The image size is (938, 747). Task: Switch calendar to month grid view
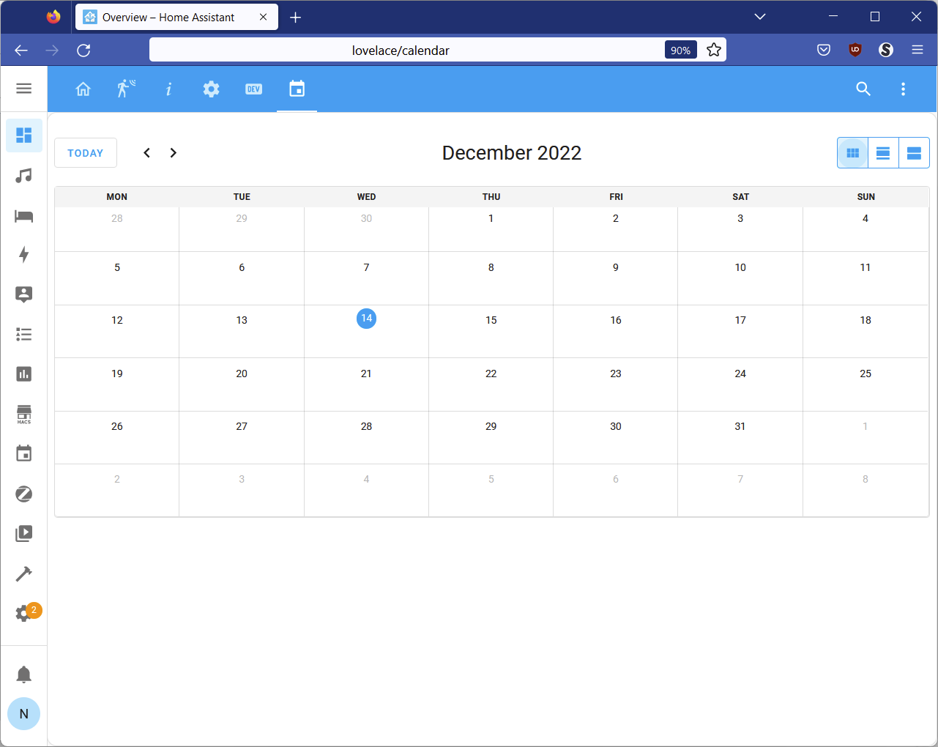click(852, 152)
